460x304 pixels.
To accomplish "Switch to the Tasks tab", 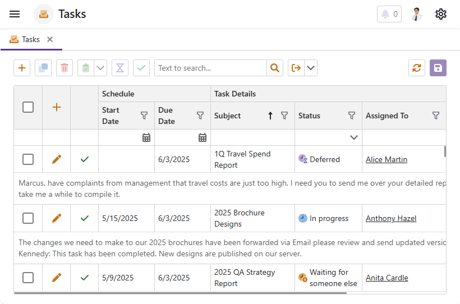I will tap(26, 39).
